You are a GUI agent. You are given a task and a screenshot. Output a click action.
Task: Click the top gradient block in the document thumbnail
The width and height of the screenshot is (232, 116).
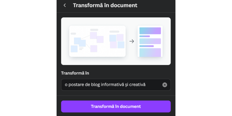click(150, 31)
